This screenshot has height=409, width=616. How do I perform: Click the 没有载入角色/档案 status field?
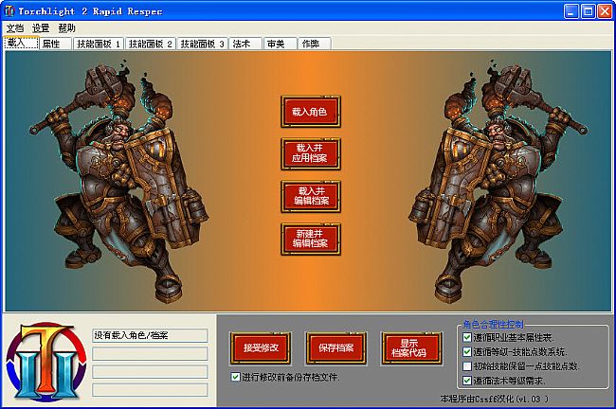(x=150, y=335)
